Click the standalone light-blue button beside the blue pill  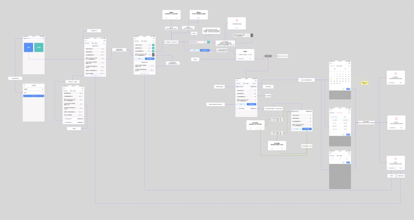[x=195, y=50]
